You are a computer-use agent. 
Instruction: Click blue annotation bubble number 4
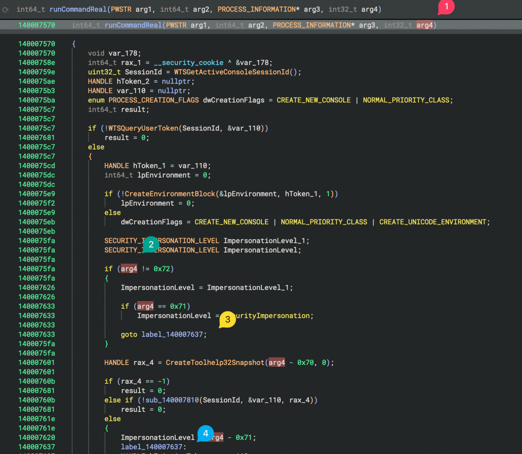tap(206, 434)
